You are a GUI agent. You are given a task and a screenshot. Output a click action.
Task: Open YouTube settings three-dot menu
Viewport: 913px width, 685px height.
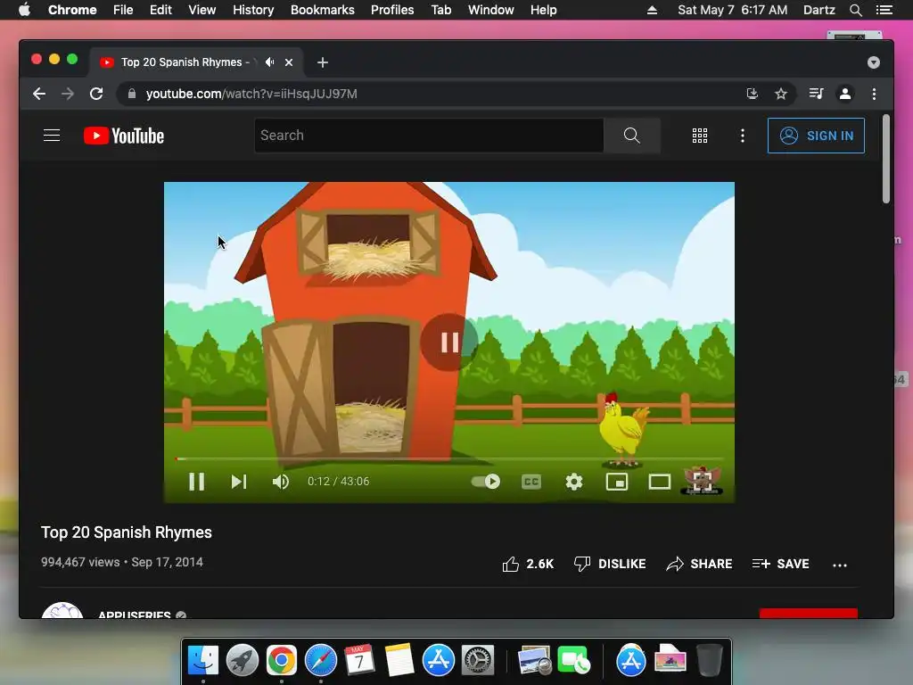tap(743, 136)
